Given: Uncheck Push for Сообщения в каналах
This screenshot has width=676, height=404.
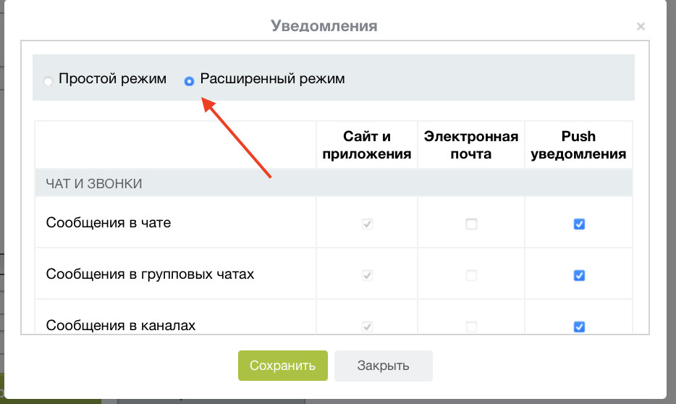Looking at the screenshot, I should (x=579, y=327).
